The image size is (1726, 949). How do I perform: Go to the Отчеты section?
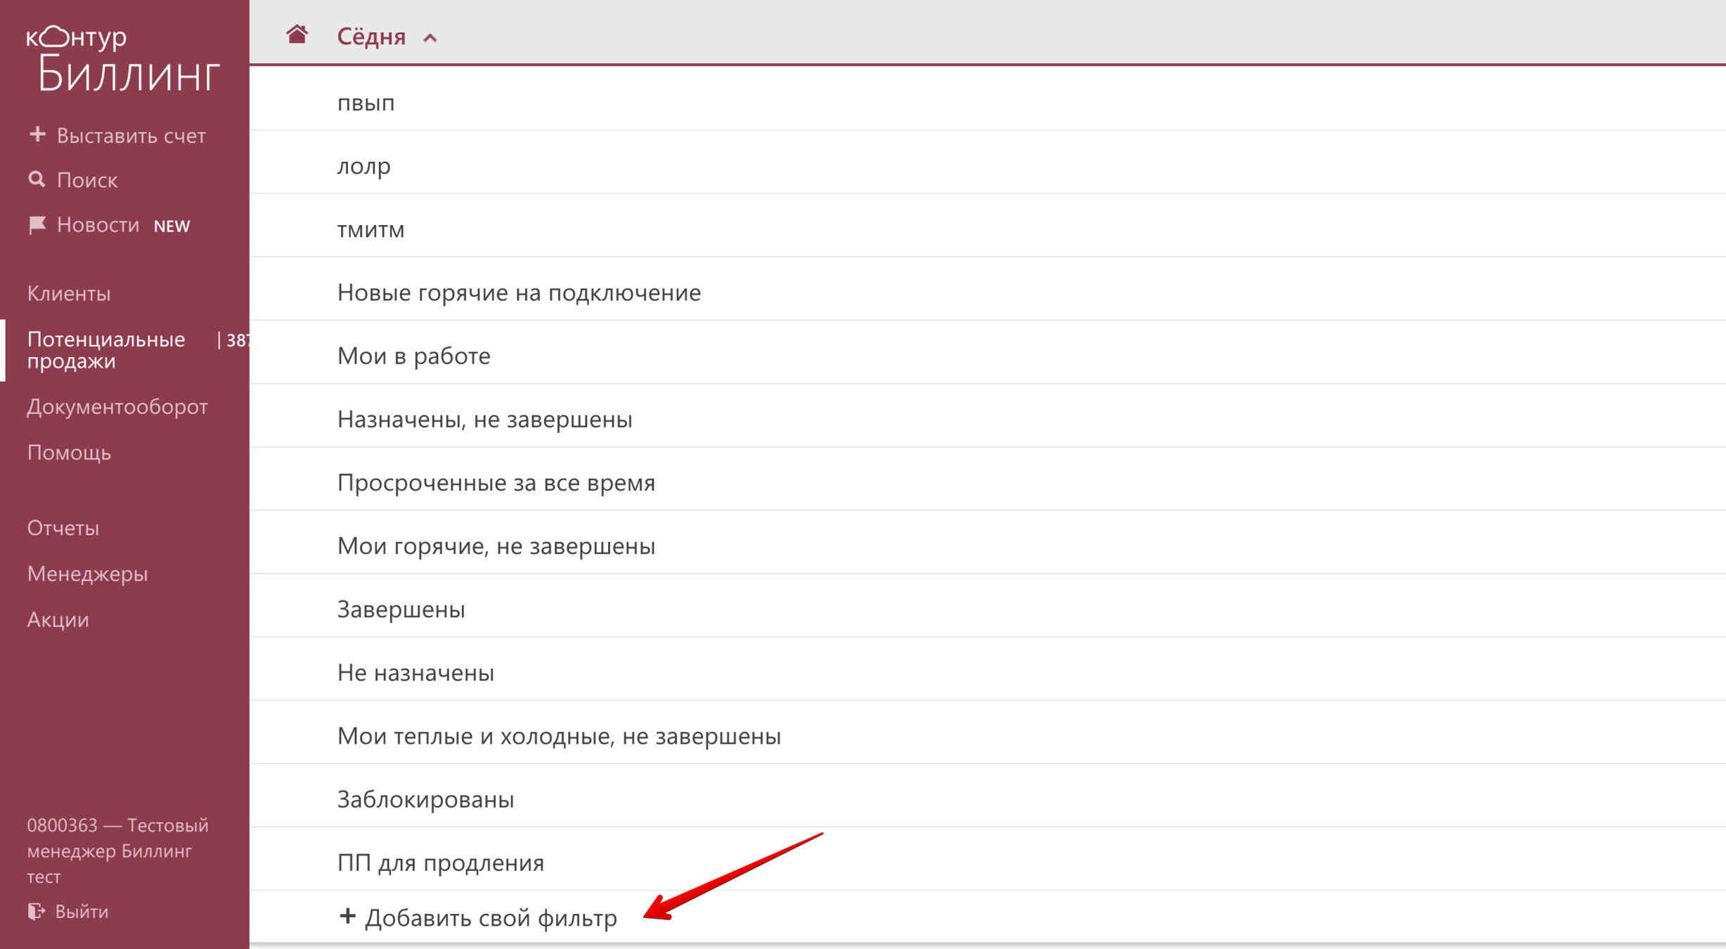coord(63,528)
